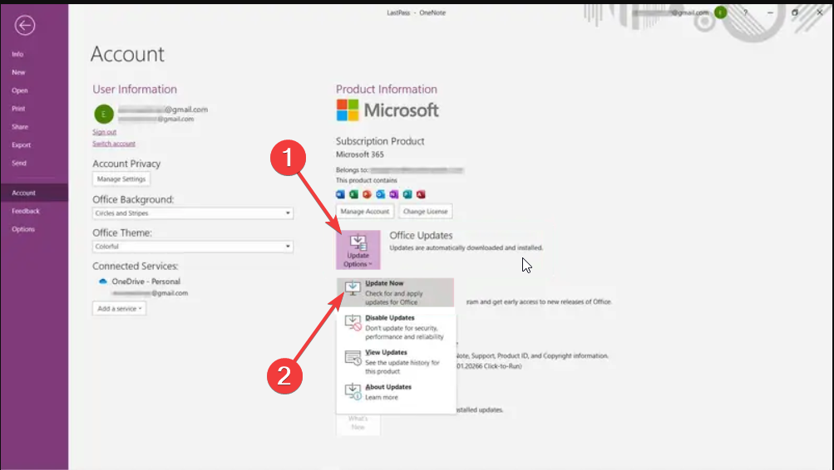The width and height of the screenshot is (834, 470).
Task: Restore down the OneNote window
Action: [x=795, y=12]
